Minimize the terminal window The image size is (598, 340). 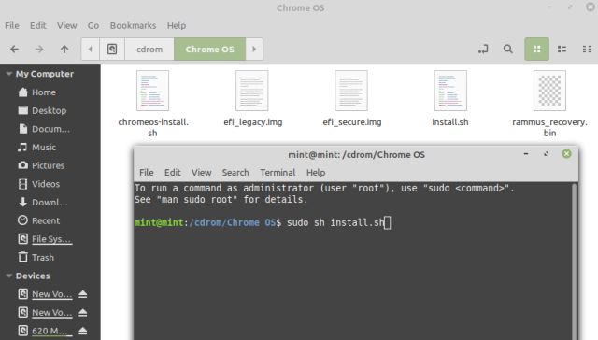[526, 153]
